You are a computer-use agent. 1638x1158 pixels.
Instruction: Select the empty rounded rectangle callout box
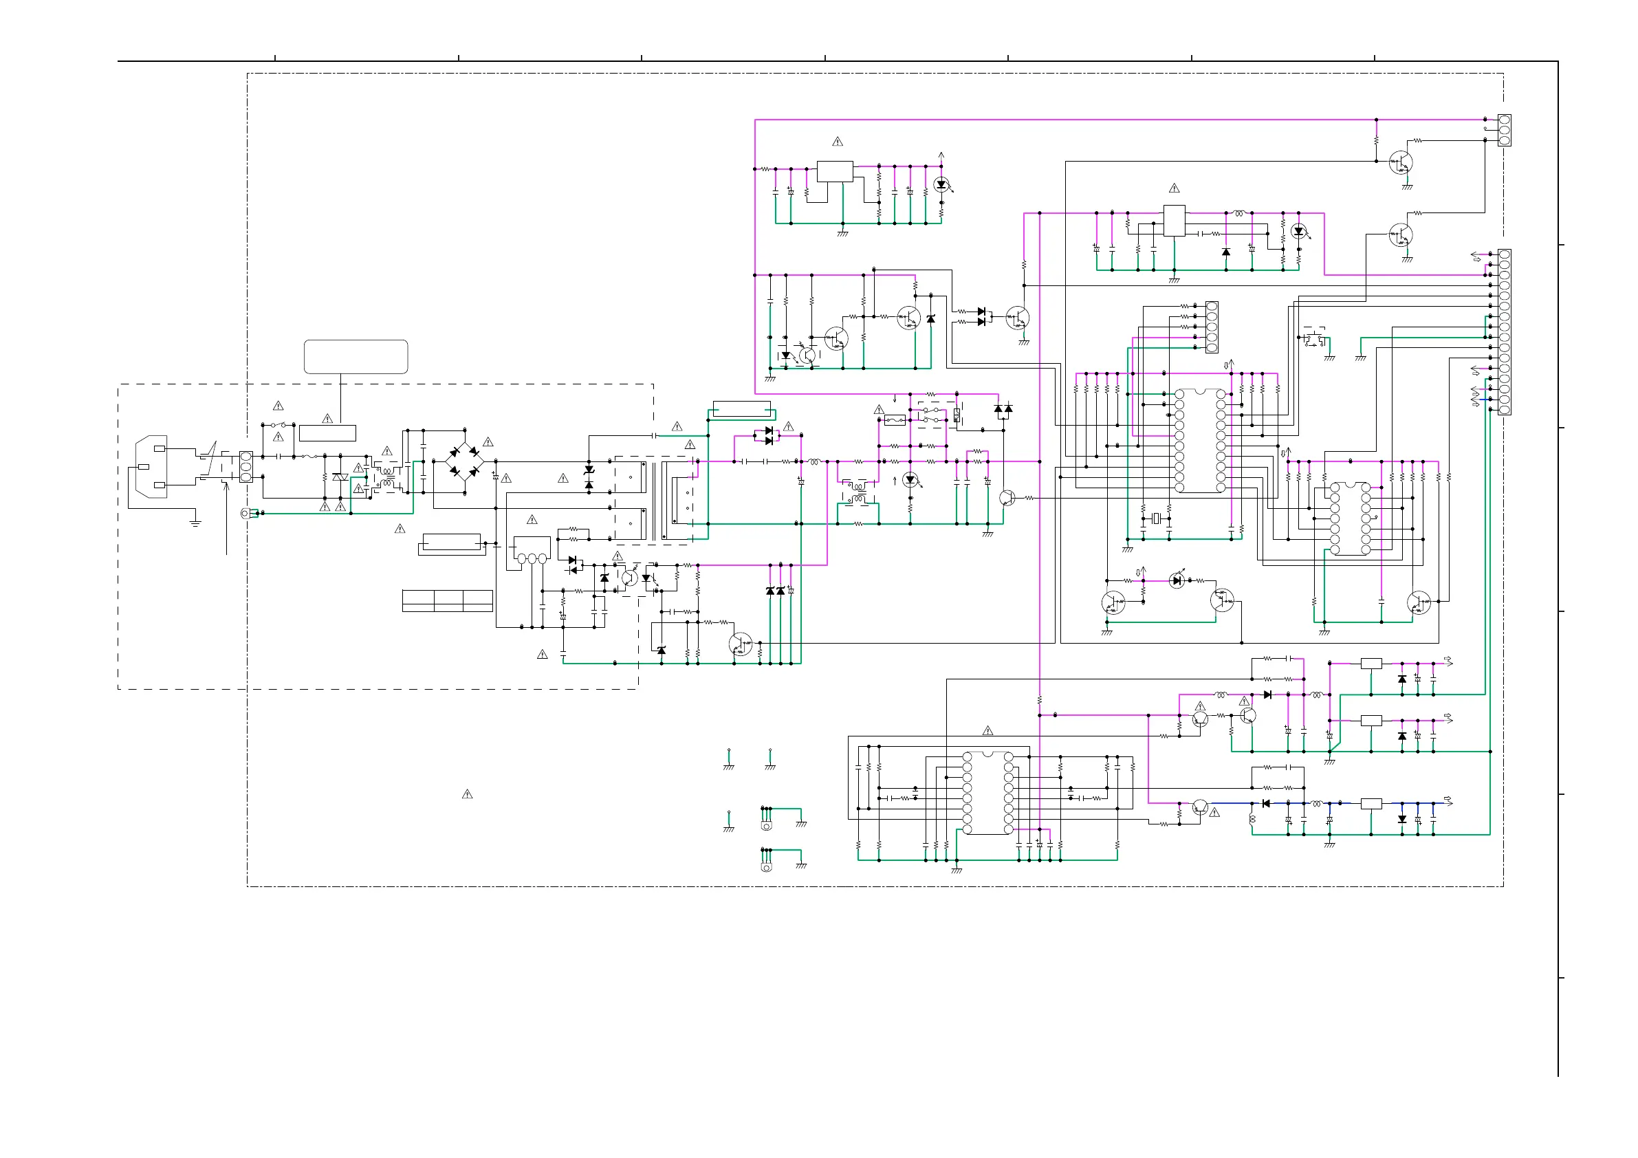pos(356,357)
